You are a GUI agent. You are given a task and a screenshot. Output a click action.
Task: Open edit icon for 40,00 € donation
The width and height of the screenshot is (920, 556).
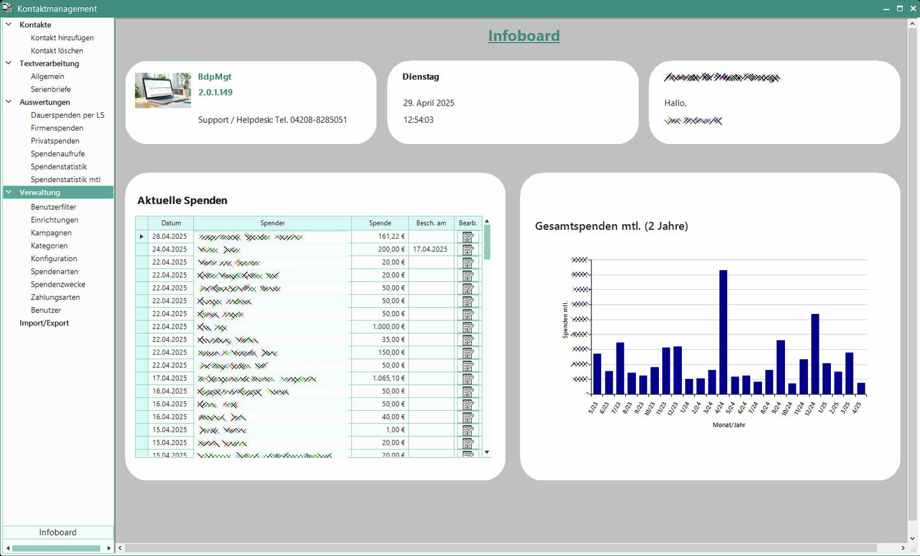tap(468, 417)
